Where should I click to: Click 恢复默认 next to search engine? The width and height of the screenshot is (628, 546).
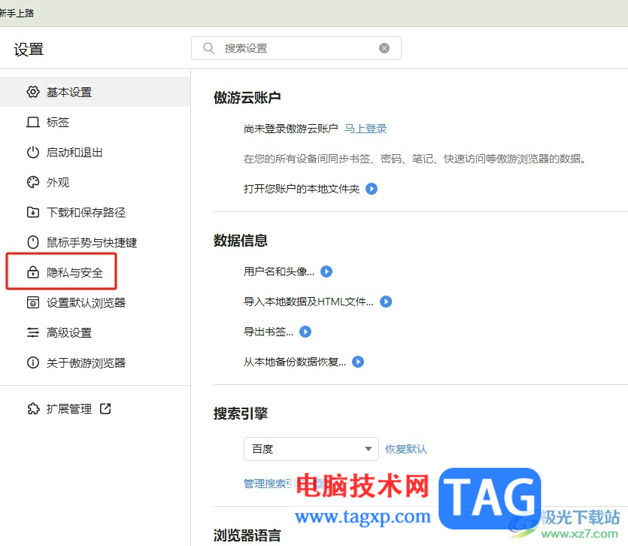point(405,449)
